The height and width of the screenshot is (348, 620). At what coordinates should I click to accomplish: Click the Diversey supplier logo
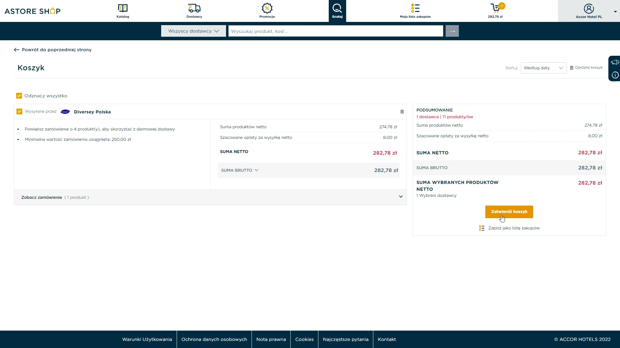point(65,112)
